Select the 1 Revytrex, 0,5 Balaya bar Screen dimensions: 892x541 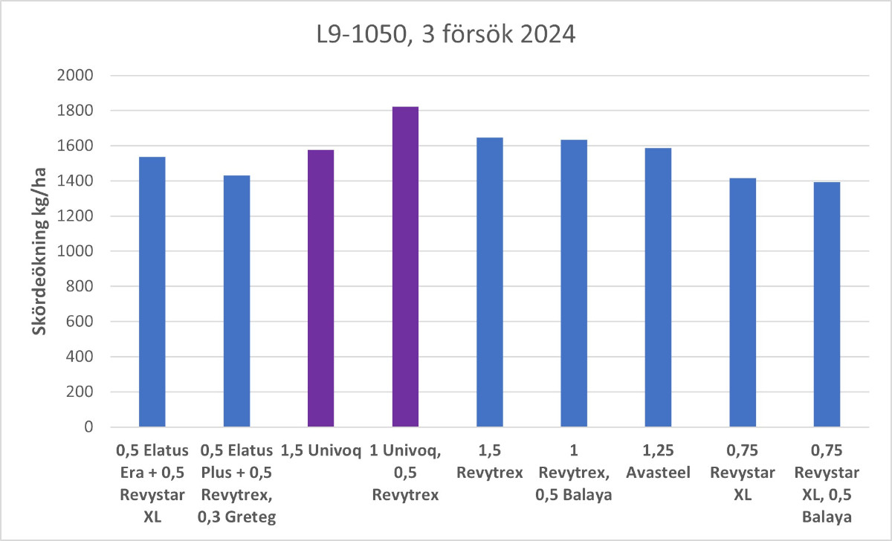pyautogui.click(x=574, y=283)
